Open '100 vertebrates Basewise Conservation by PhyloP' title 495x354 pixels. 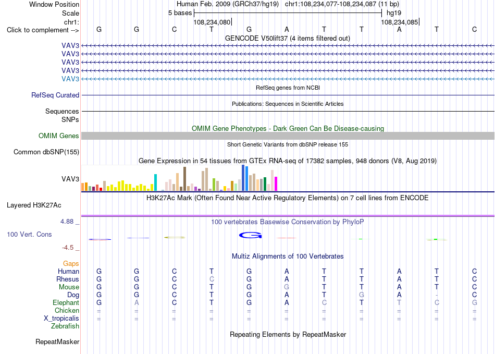[288, 222]
